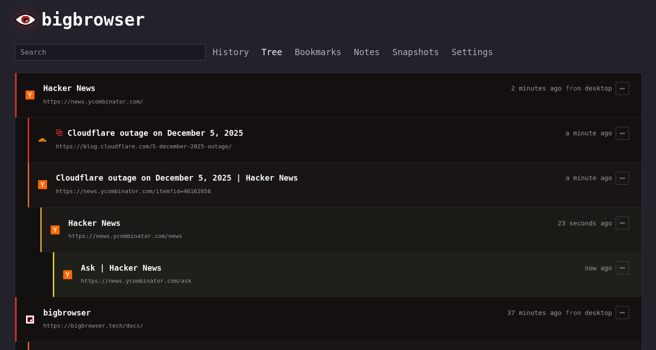The height and width of the screenshot is (350, 656).
Task: Open the more options menu for the Cloudflare blog entry
Action: click(x=622, y=133)
